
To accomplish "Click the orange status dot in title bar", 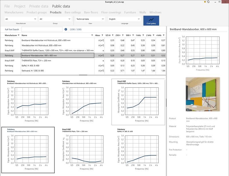I will pyautogui.click(x=205, y=2).
